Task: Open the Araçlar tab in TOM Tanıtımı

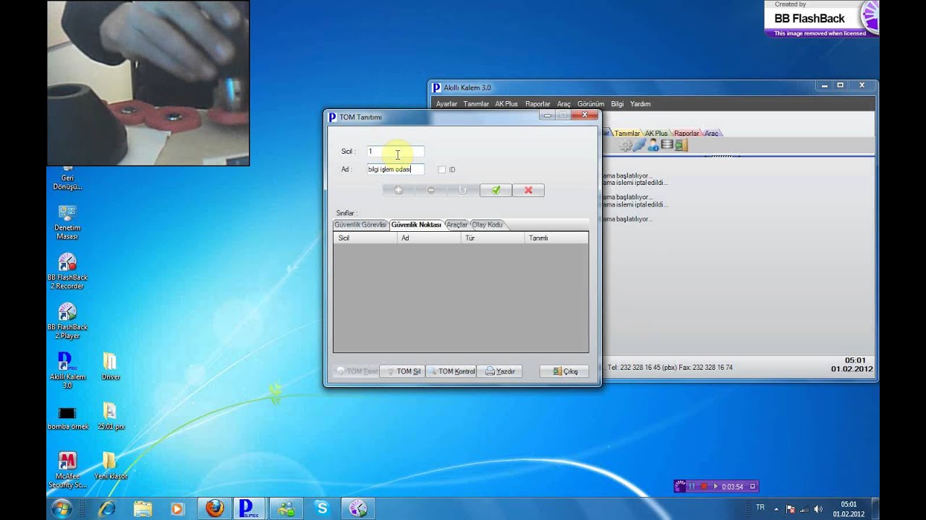Action: click(x=457, y=225)
